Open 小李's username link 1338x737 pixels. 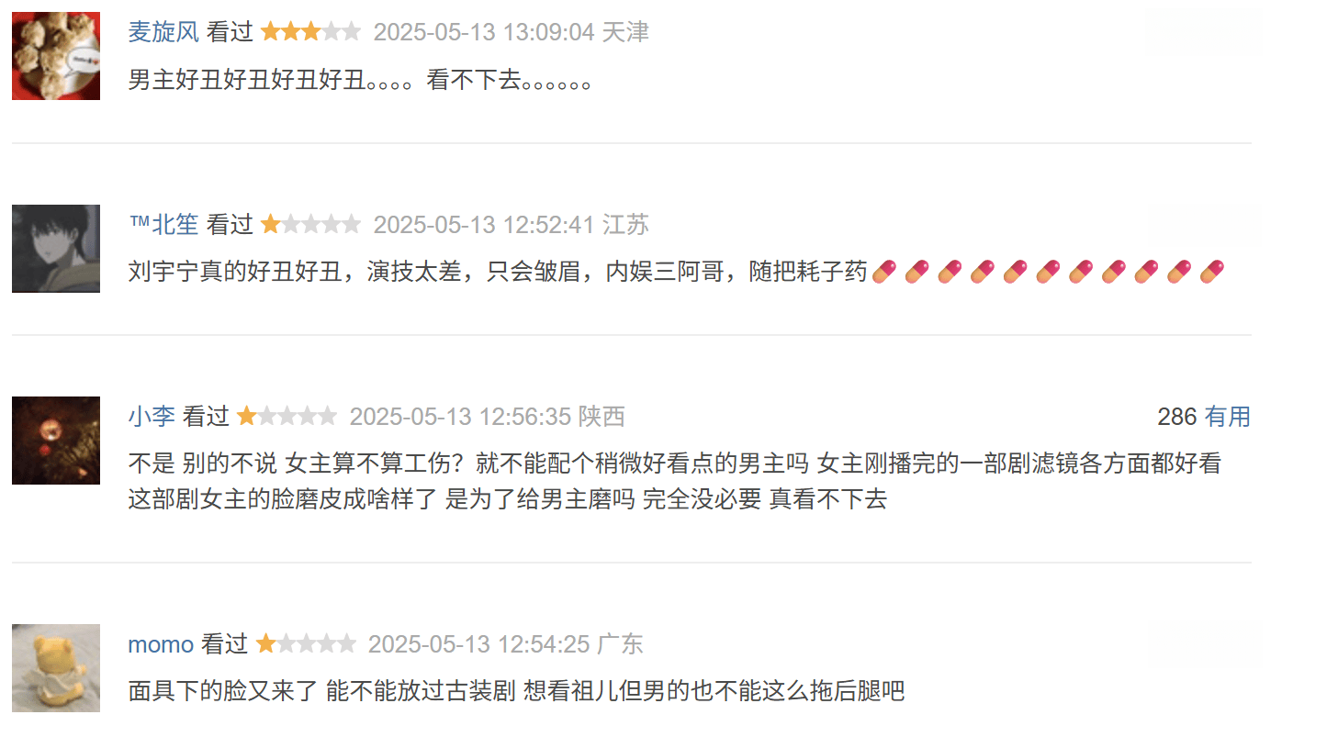tap(152, 416)
